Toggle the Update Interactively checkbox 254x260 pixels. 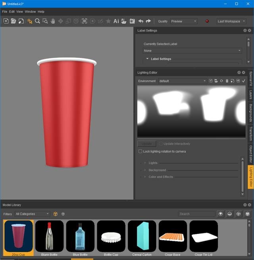(x=161, y=144)
